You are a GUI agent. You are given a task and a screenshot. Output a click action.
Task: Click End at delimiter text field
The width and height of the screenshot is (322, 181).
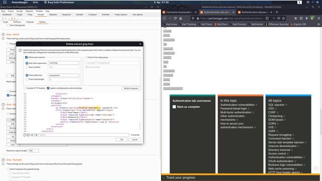(x=63, y=75)
